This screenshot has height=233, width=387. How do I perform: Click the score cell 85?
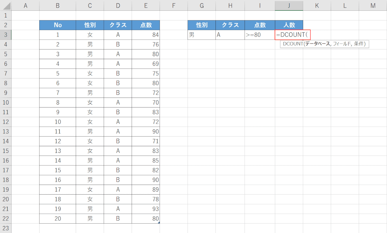146,160
